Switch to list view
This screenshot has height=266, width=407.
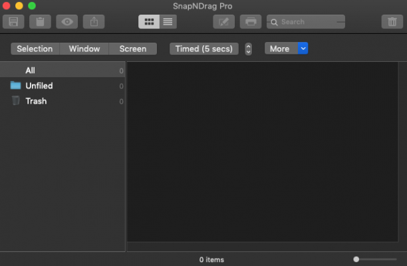click(x=168, y=22)
